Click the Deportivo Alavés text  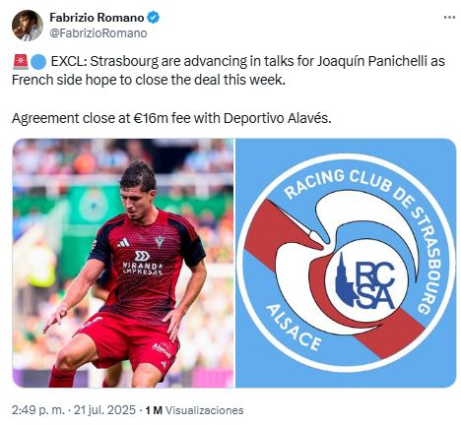click(277, 118)
